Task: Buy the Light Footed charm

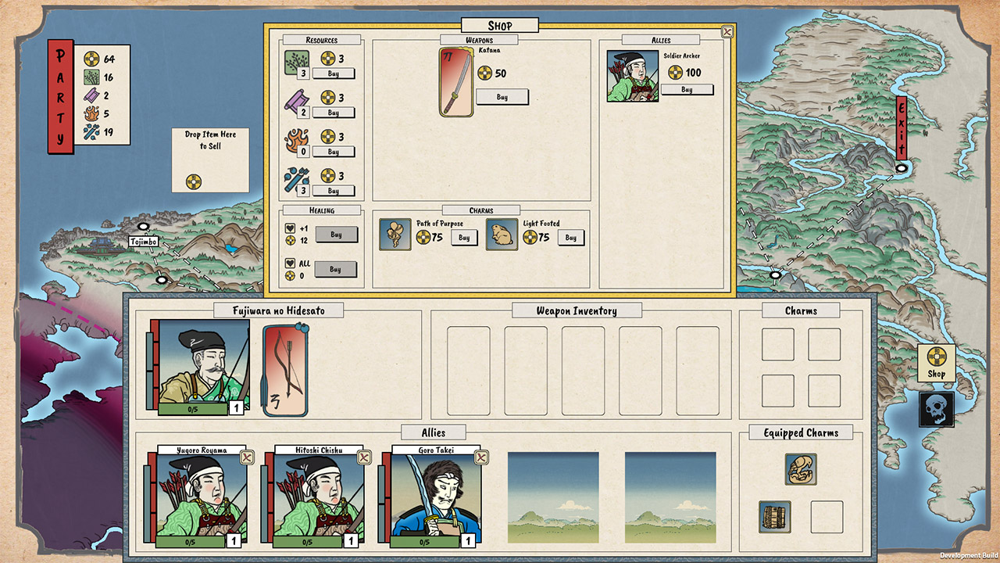Action: point(570,238)
